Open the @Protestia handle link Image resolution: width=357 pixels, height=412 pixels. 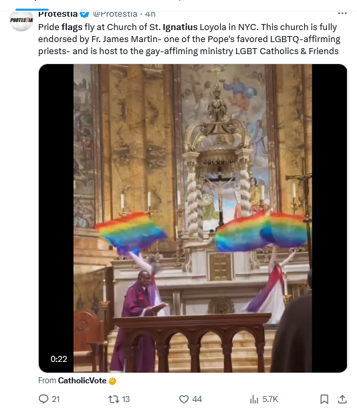coord(115,14)
